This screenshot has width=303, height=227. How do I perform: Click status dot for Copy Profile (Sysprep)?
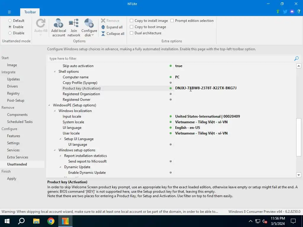[x=170, y=83]
